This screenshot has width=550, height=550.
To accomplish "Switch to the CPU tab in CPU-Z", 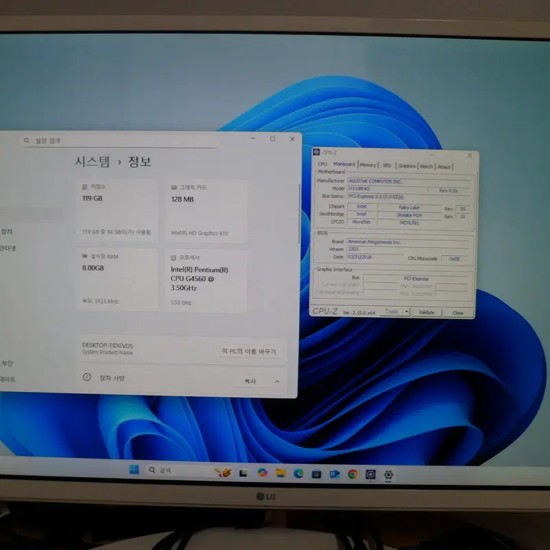I will click(322, 164).
